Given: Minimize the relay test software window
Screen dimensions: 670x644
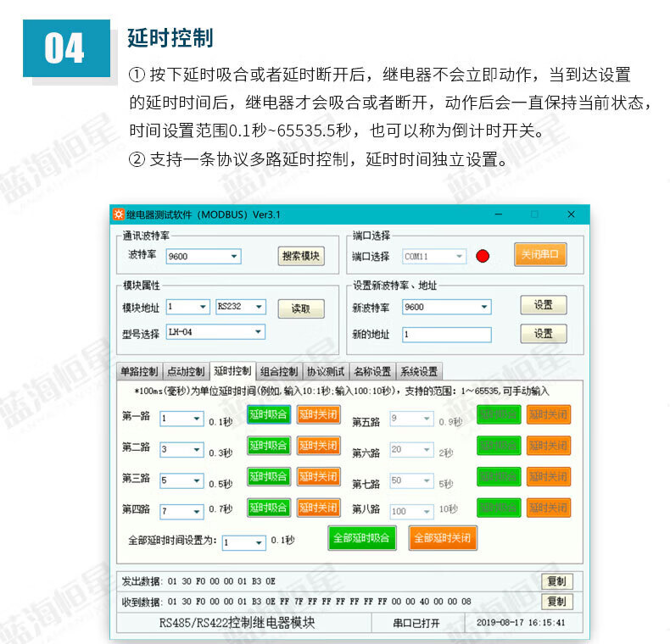Looking at the screenshot, I should coord(499,214).
